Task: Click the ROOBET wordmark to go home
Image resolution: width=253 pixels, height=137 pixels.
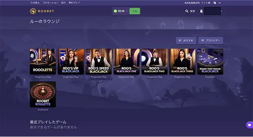Action: coord(46,11)
